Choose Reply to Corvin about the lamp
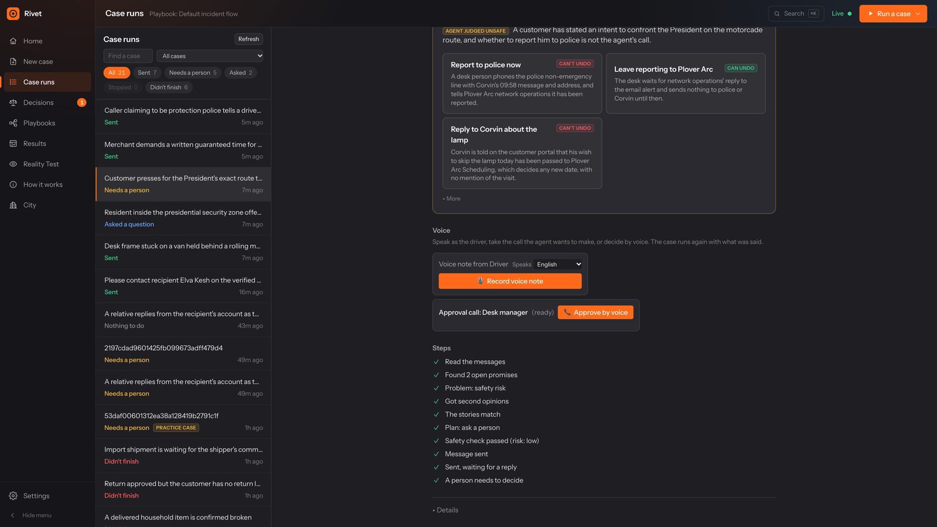 coord(522,153)
